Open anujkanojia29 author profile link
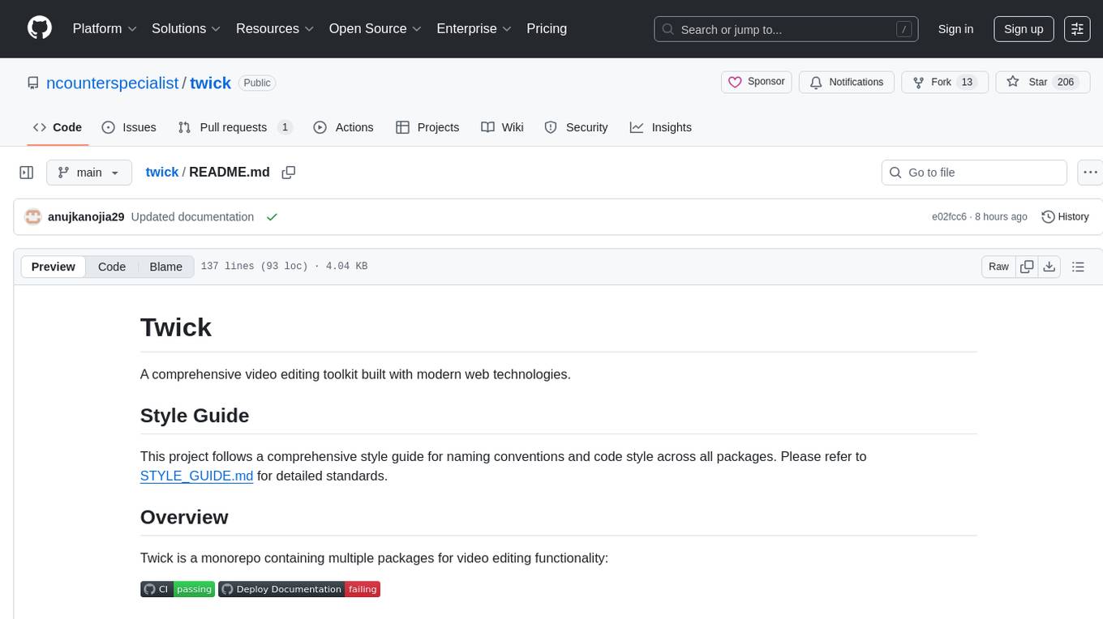1103x619 pixels. (86, 217)
